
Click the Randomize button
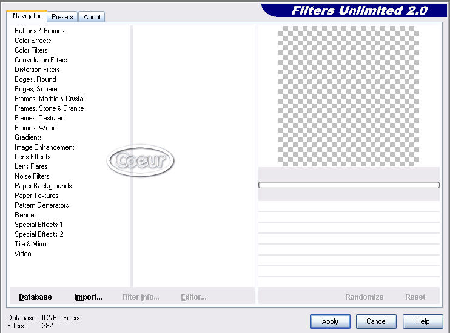[364, 297]
